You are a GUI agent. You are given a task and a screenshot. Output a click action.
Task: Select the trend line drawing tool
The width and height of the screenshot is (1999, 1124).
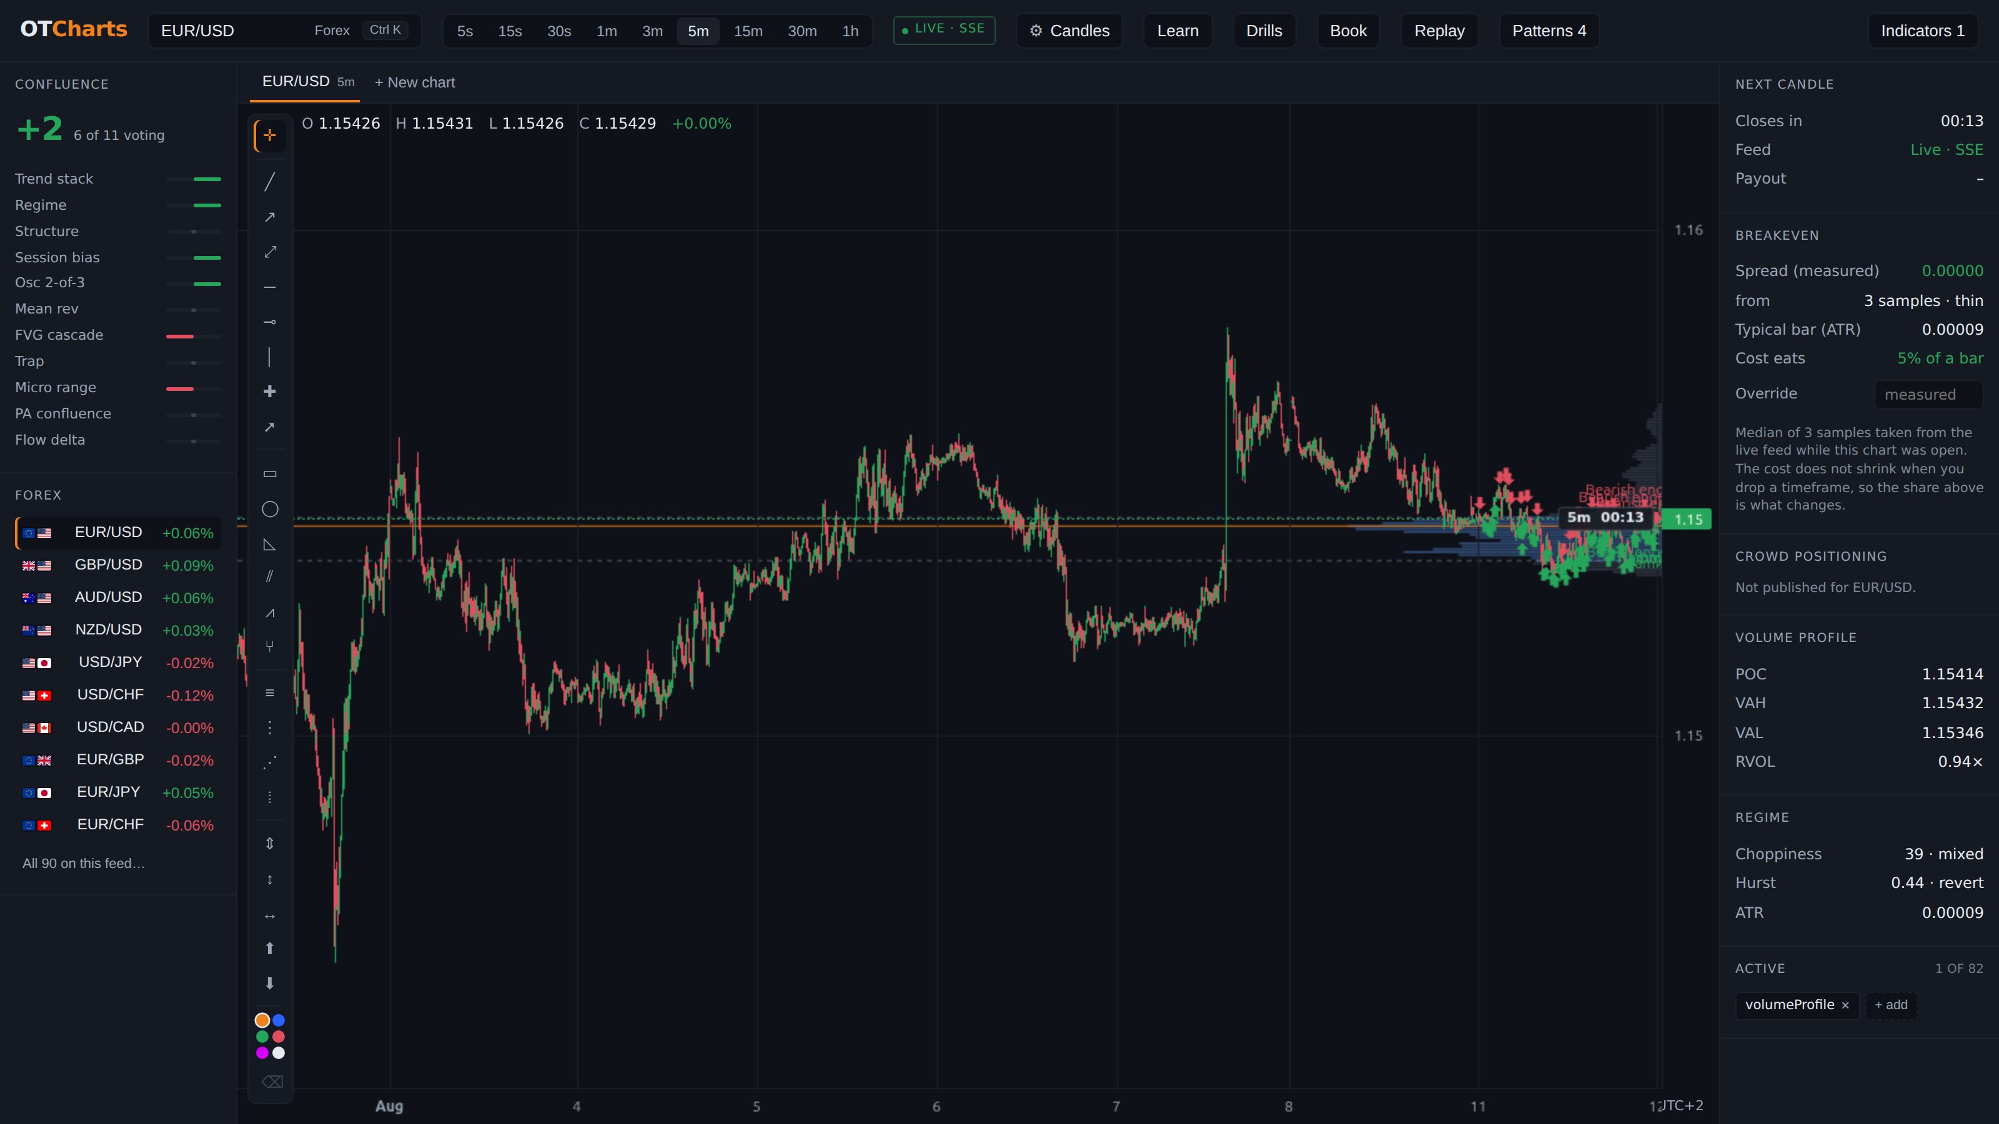tap(269, 182)
